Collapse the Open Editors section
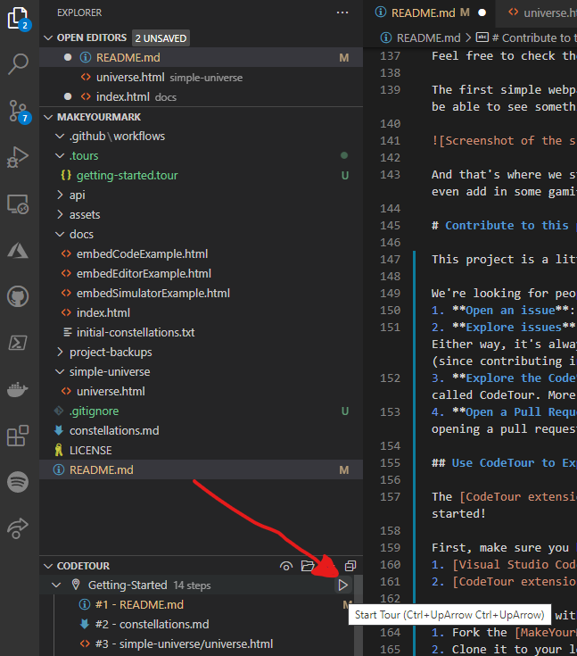This screenshot has height=656, width=577. [48, 38]
